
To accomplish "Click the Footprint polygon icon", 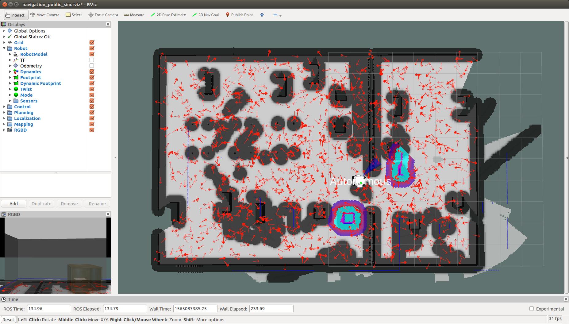I will point(16,77).
